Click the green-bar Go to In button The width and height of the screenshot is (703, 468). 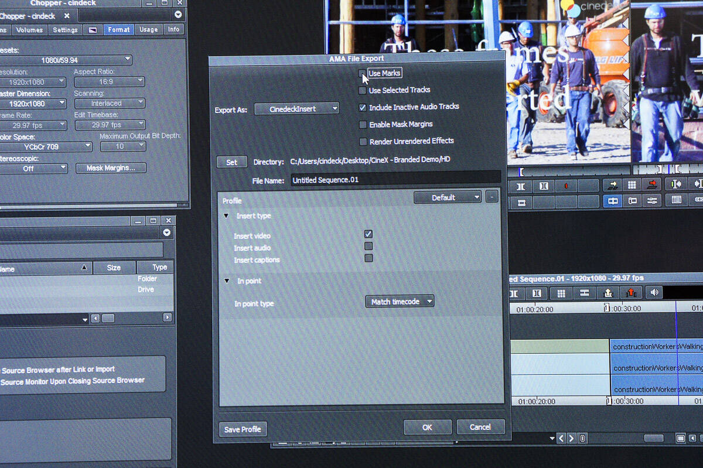coord(676,185)
